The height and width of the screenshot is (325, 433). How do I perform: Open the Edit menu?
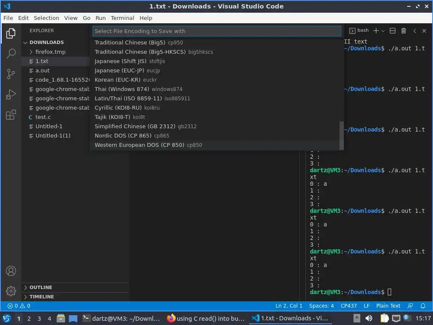(23, 18)
